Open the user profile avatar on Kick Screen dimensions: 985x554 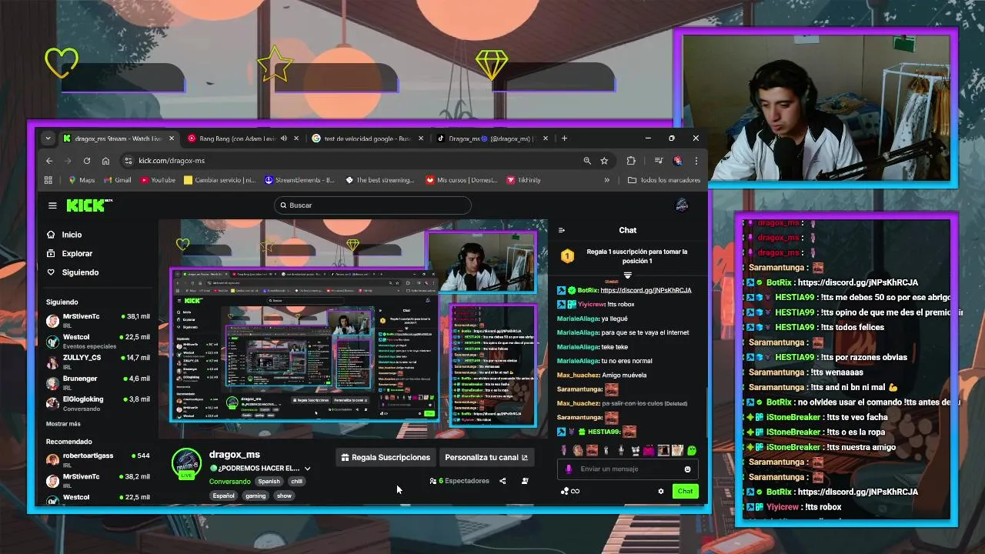(681, 205)
